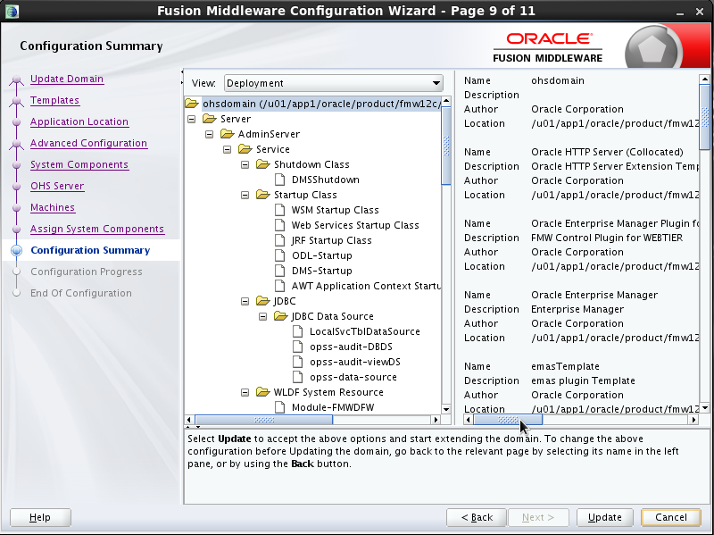Viewport: 714px width, 535px height.
Task: Click the Startup Class folder icon
Action: (262, 195)
